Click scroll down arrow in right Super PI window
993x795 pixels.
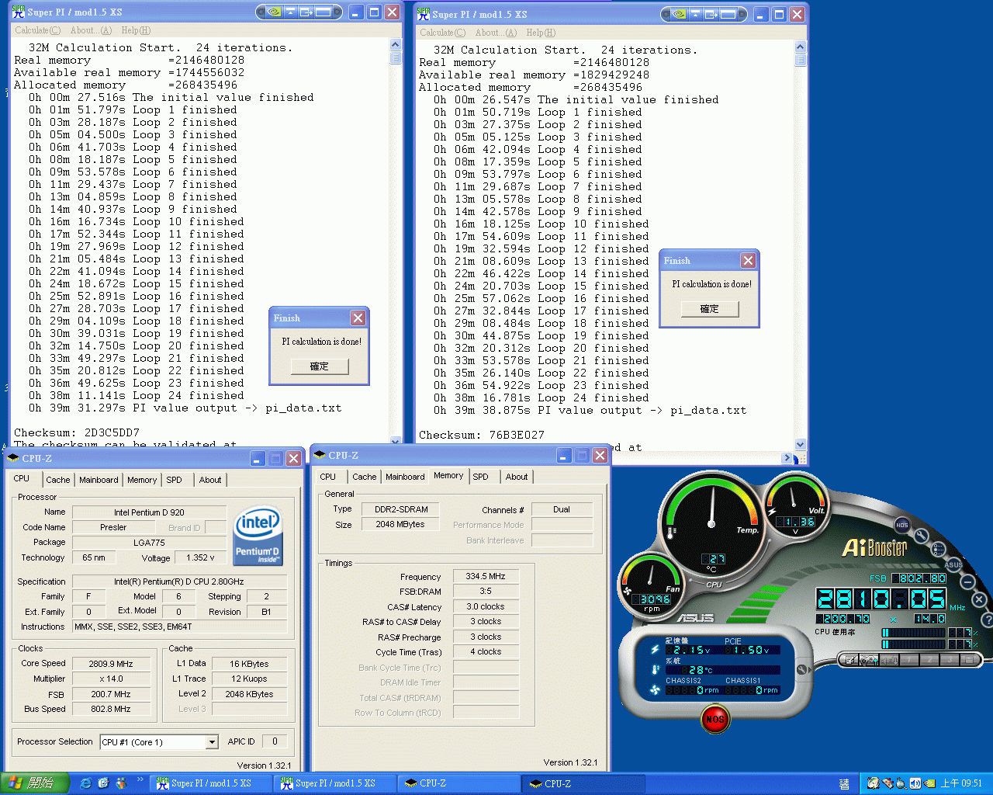point(801,445)
